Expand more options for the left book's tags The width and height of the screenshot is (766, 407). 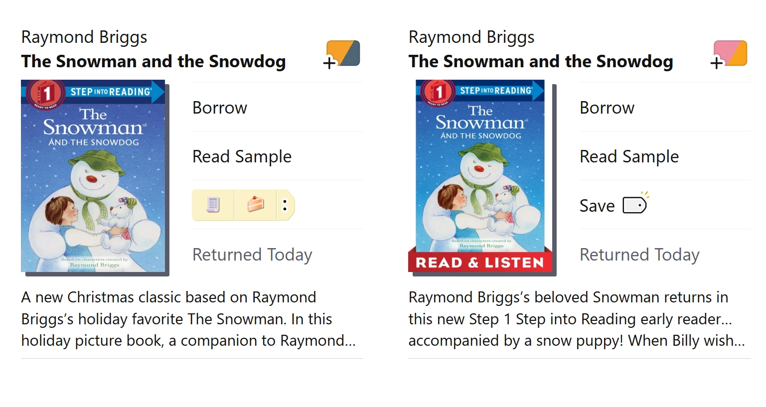tap(285, 205)
